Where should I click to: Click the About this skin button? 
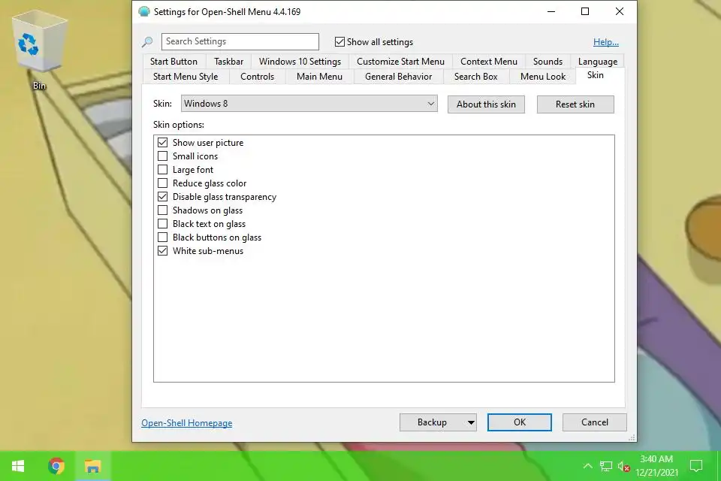486,104
